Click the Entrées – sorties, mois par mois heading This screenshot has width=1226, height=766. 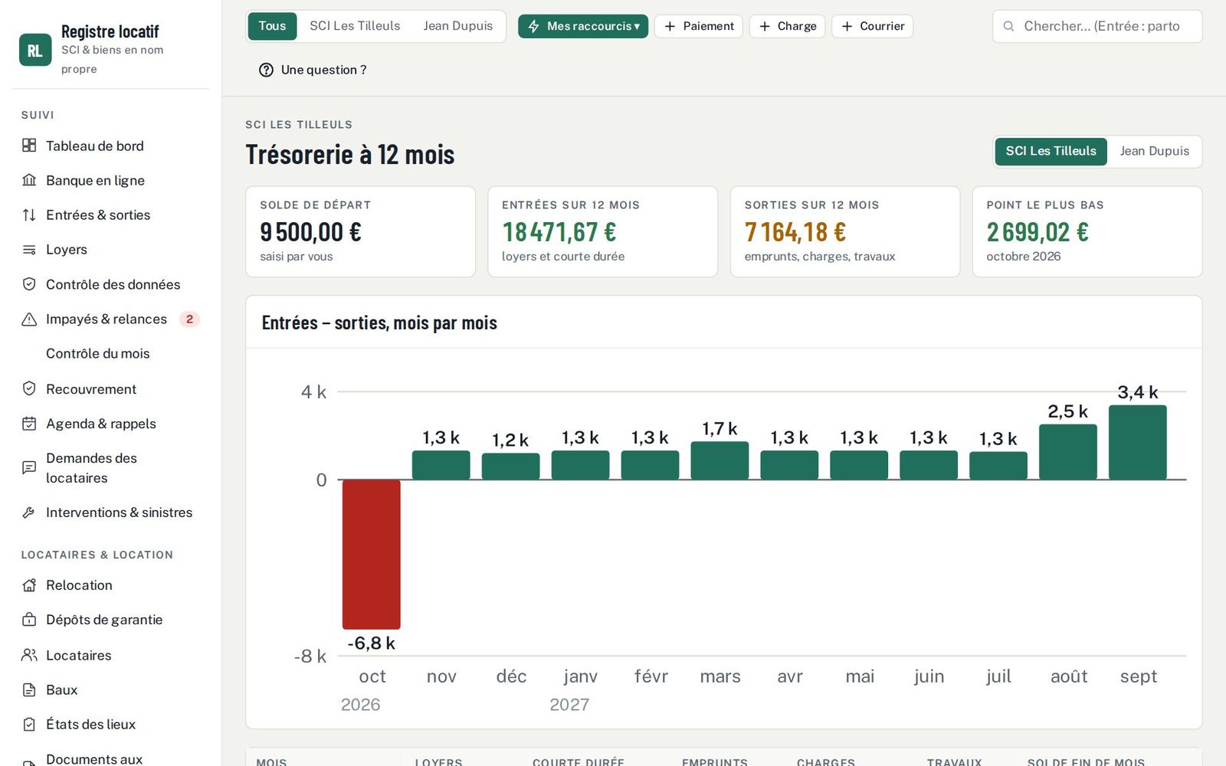[379, 323]
